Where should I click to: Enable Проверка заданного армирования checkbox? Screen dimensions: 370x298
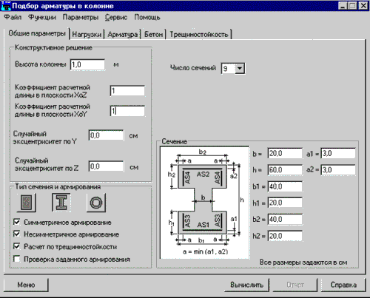(17, 259)
